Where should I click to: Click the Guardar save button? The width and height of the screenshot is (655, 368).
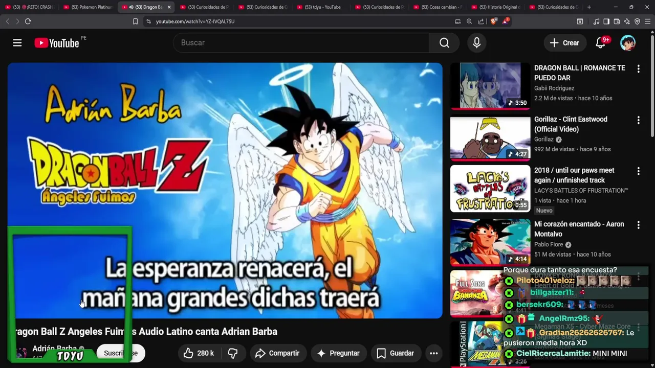coord(395,353)
